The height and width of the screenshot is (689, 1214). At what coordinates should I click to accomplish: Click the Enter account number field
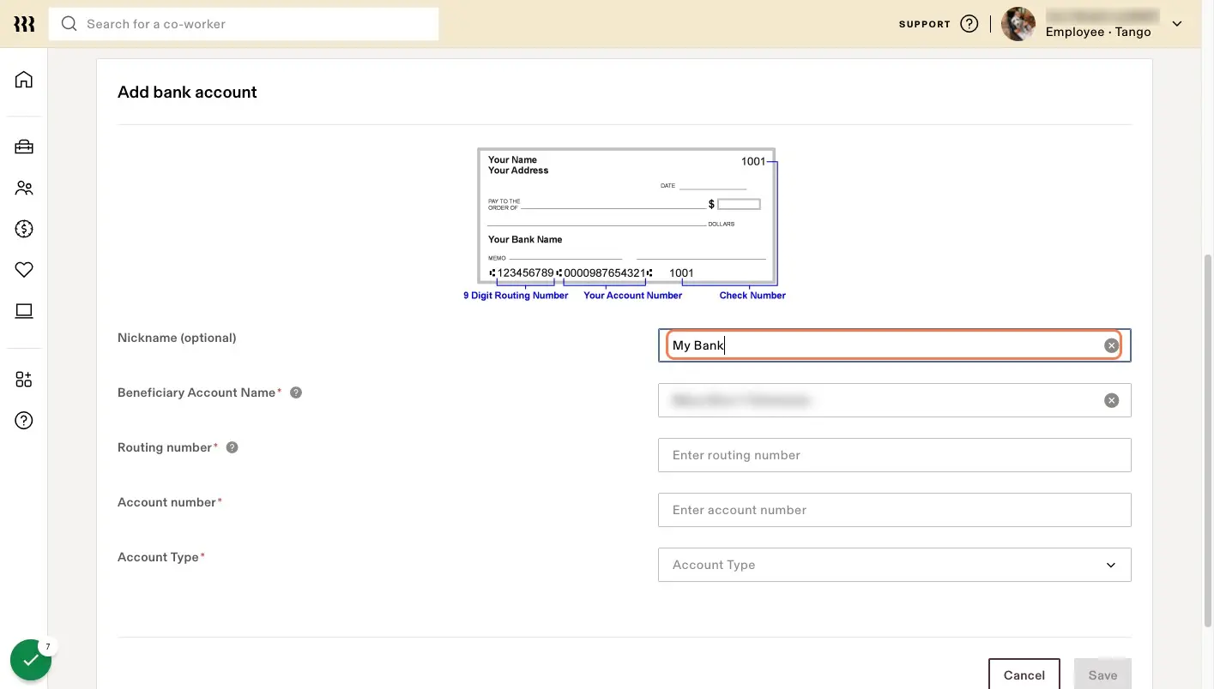coord(894,510)
